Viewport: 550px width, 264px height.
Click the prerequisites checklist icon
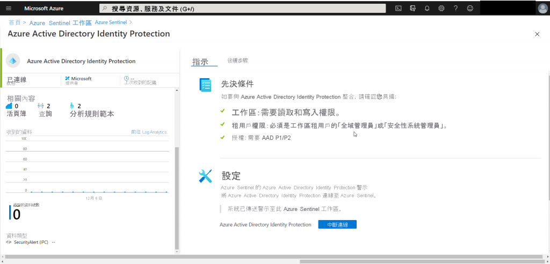[205, 85]
